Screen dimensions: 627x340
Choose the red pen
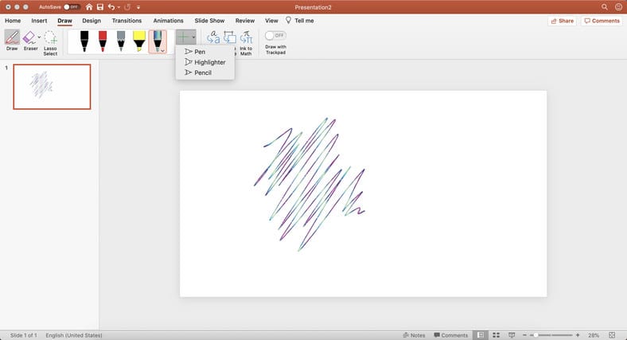tap(103, 41)
